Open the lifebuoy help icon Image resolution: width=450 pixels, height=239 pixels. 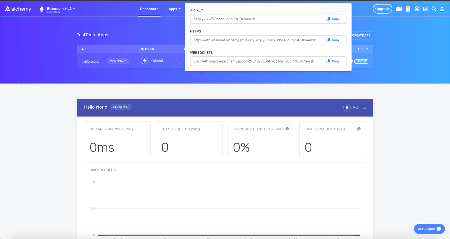(x=417, y=9)
